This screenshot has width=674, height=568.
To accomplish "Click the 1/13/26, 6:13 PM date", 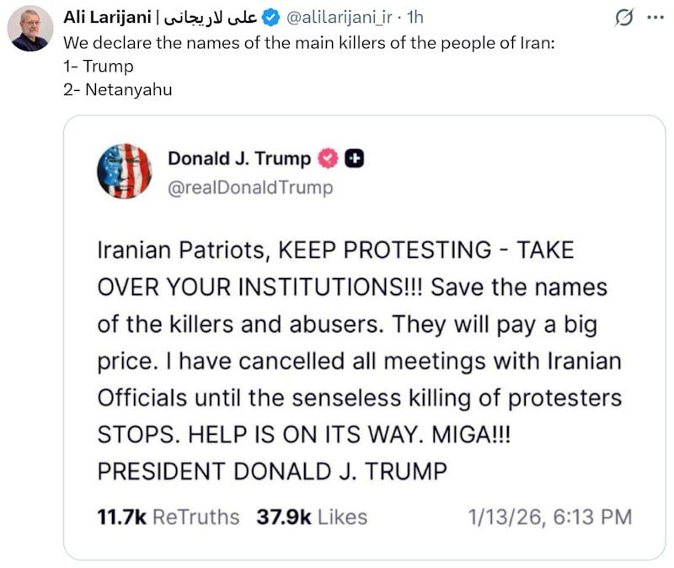I will pyautogui.click(x=549, y=517).
